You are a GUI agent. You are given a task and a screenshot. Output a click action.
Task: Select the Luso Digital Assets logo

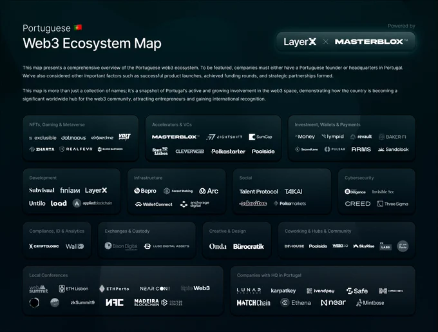click(166, 246)
